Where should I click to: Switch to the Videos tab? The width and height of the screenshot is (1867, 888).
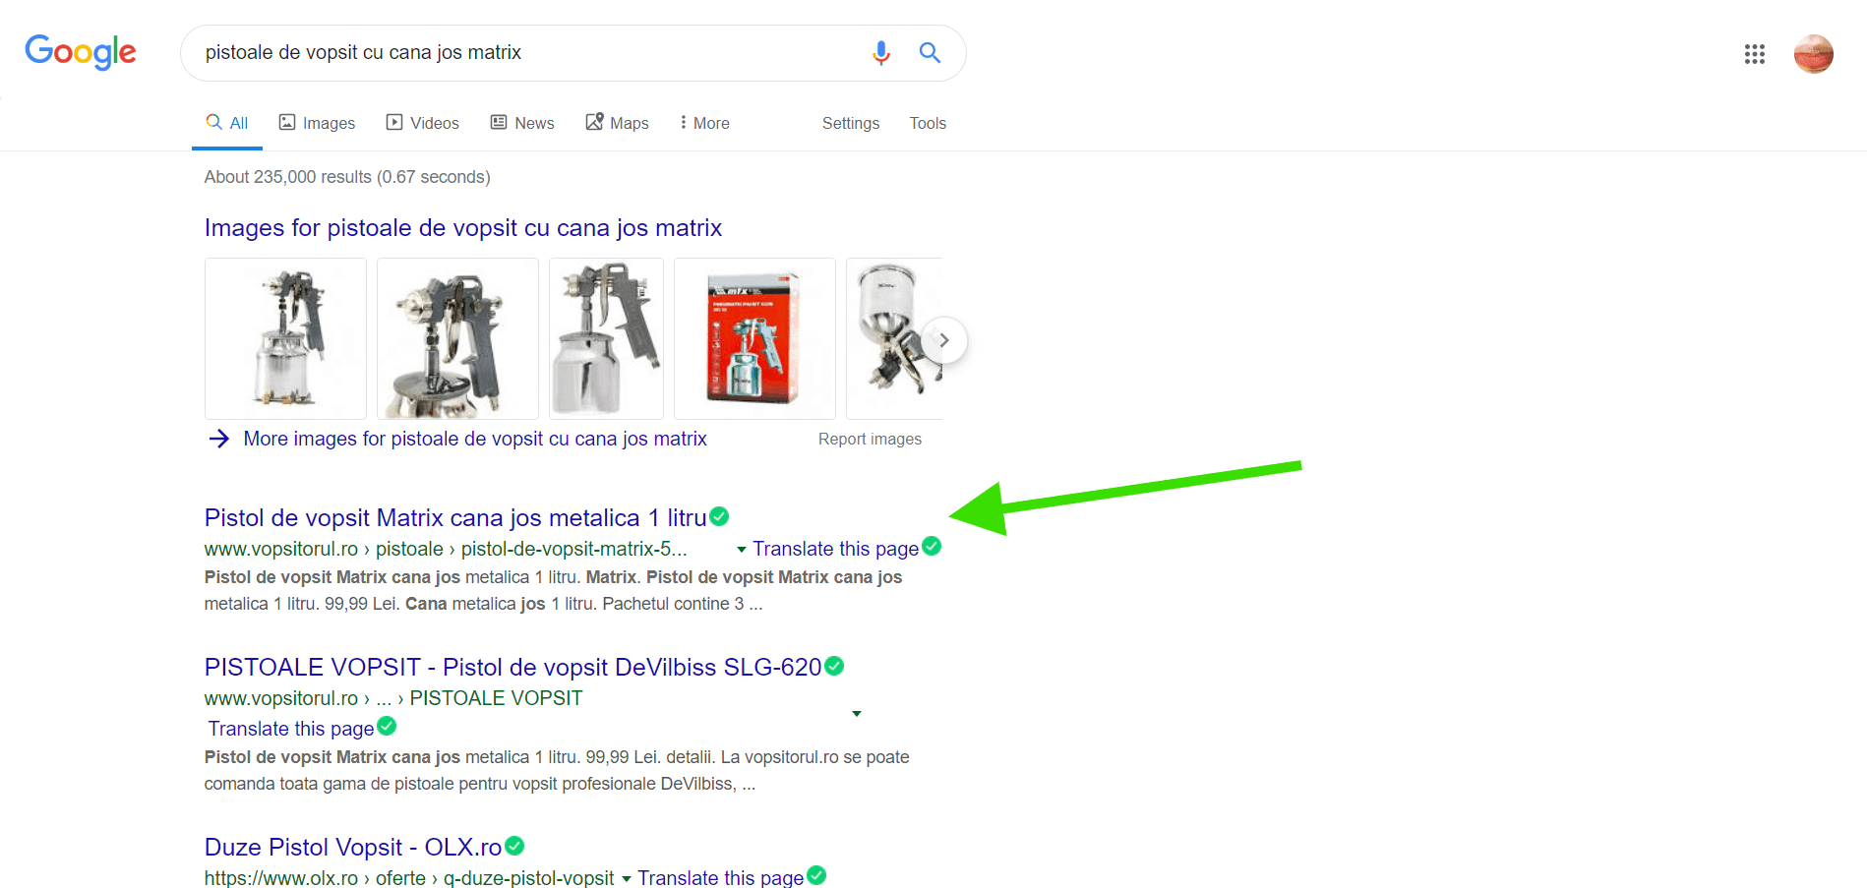coord(423,123)
